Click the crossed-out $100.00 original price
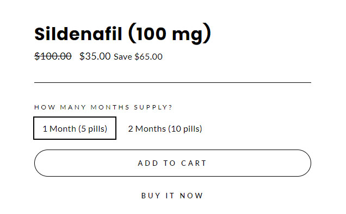This screenshot has height=214, width=346. [53, 56]
